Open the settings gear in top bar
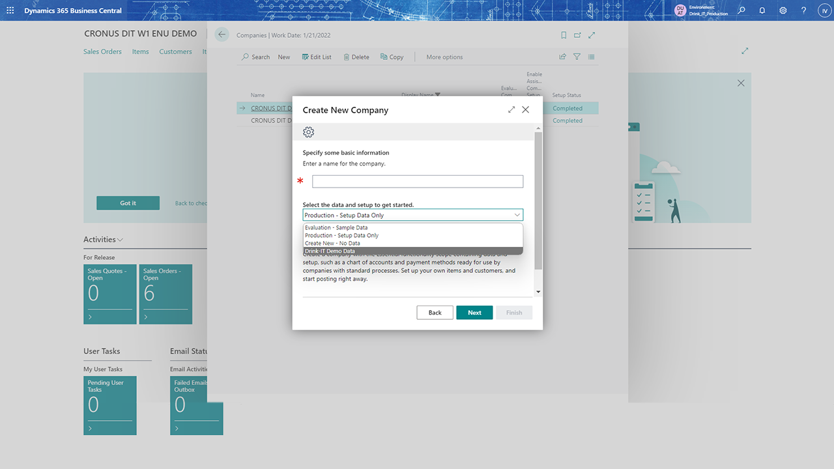 [783, 10]
